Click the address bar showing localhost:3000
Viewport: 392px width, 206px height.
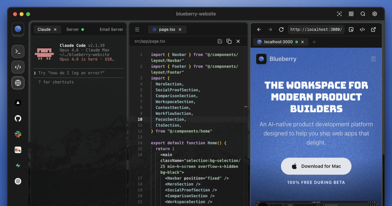316,29
